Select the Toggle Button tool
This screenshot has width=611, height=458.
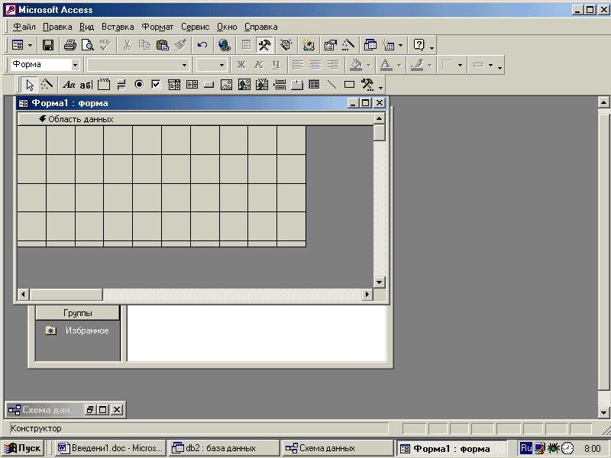point(121,85)
